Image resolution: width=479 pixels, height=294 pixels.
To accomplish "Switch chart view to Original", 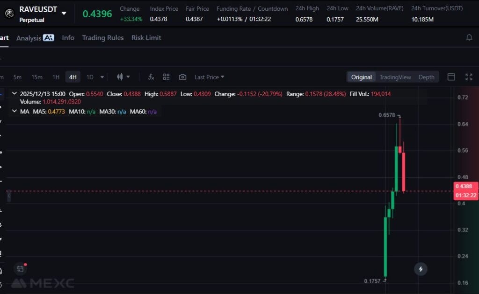I will pos(361,77).
